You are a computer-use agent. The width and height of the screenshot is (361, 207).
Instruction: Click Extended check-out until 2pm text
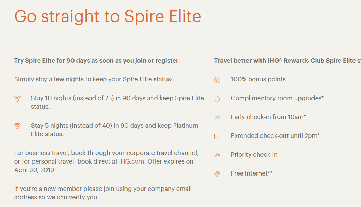[x=275, y=136]
